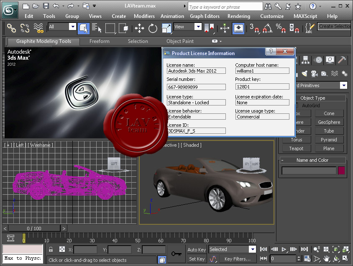
Task: Toggle Select and Manipulate icon
Action: (225, 28)
